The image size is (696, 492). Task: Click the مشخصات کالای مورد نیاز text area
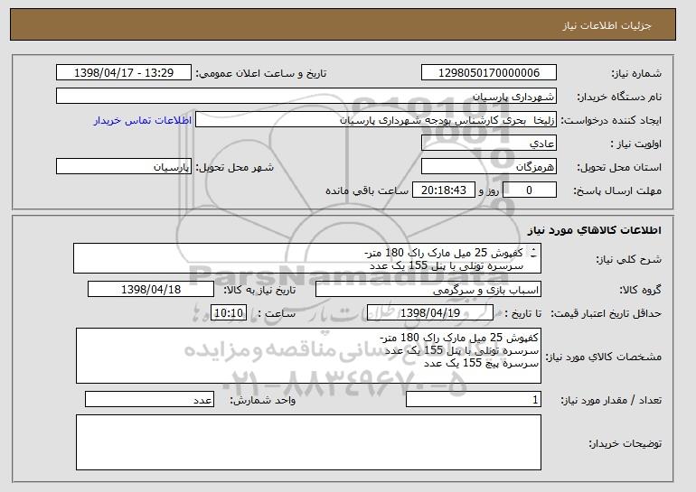pos(308,356)
